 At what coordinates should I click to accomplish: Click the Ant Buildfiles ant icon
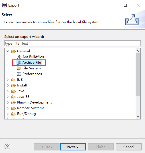point(19,57)
